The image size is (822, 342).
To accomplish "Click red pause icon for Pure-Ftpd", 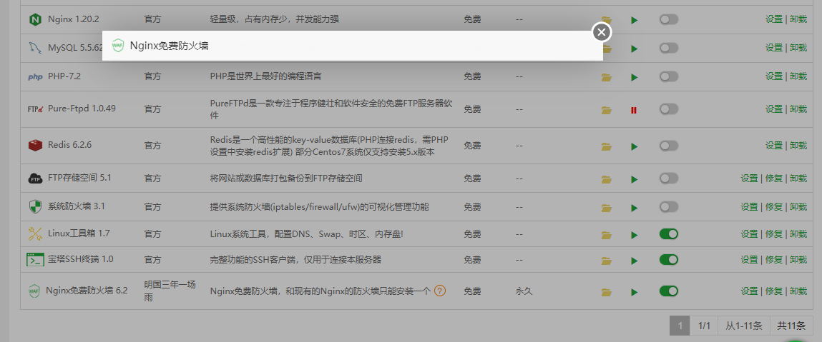I will tap(634, 111).
